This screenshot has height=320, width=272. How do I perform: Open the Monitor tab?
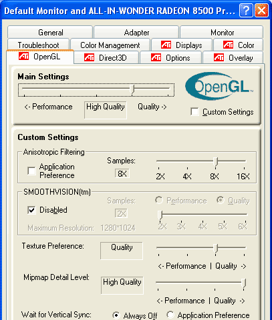click(222, 33)
